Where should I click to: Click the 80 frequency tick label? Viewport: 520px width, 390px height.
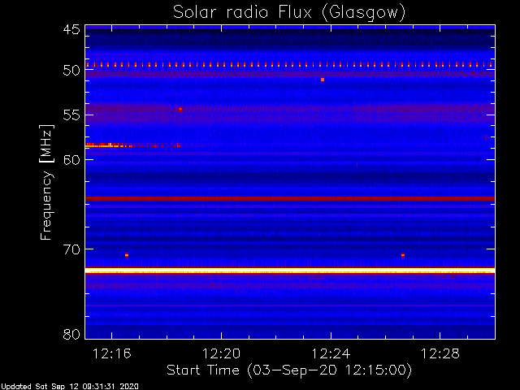pos(71,334)
